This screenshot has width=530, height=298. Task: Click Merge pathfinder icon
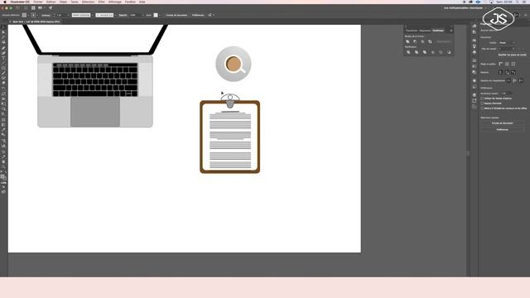(x=425, y=52)
